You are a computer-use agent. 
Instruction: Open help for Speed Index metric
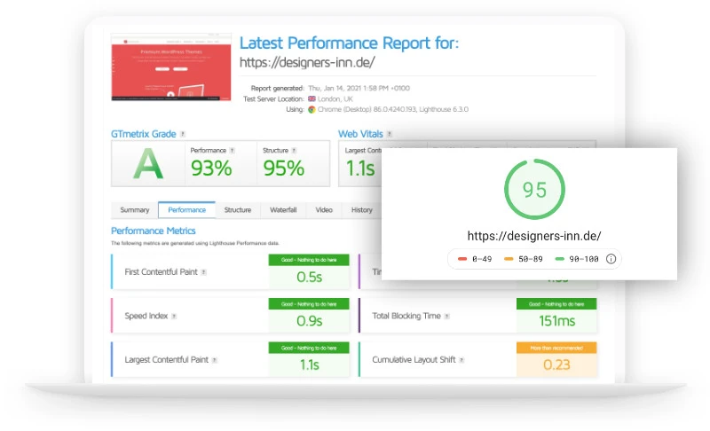point(174,316)
